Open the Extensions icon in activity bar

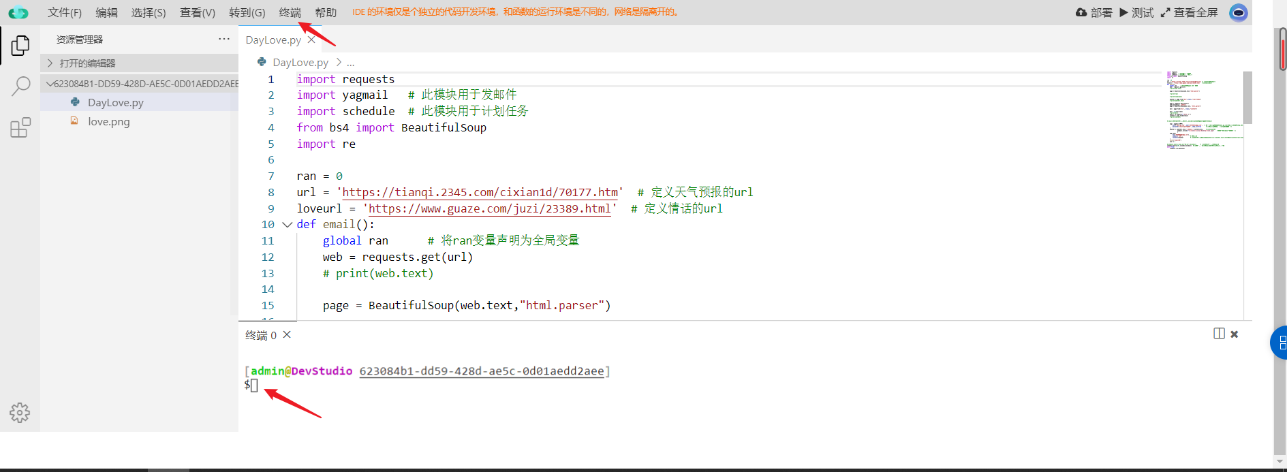20,127
